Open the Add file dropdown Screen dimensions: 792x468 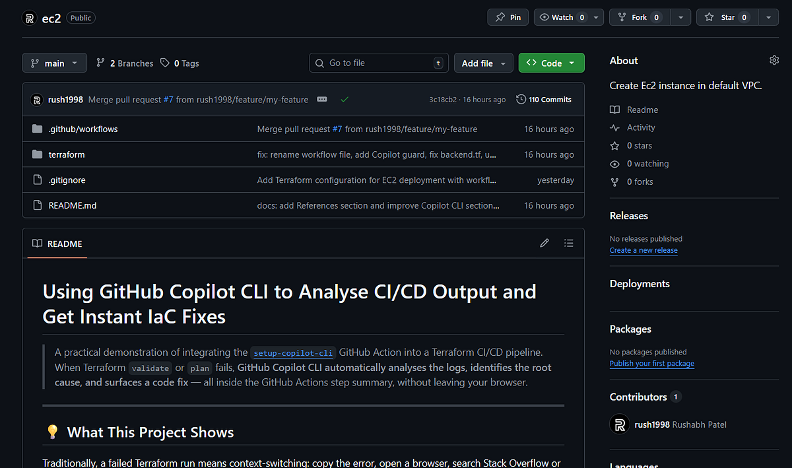pos(484,63)
